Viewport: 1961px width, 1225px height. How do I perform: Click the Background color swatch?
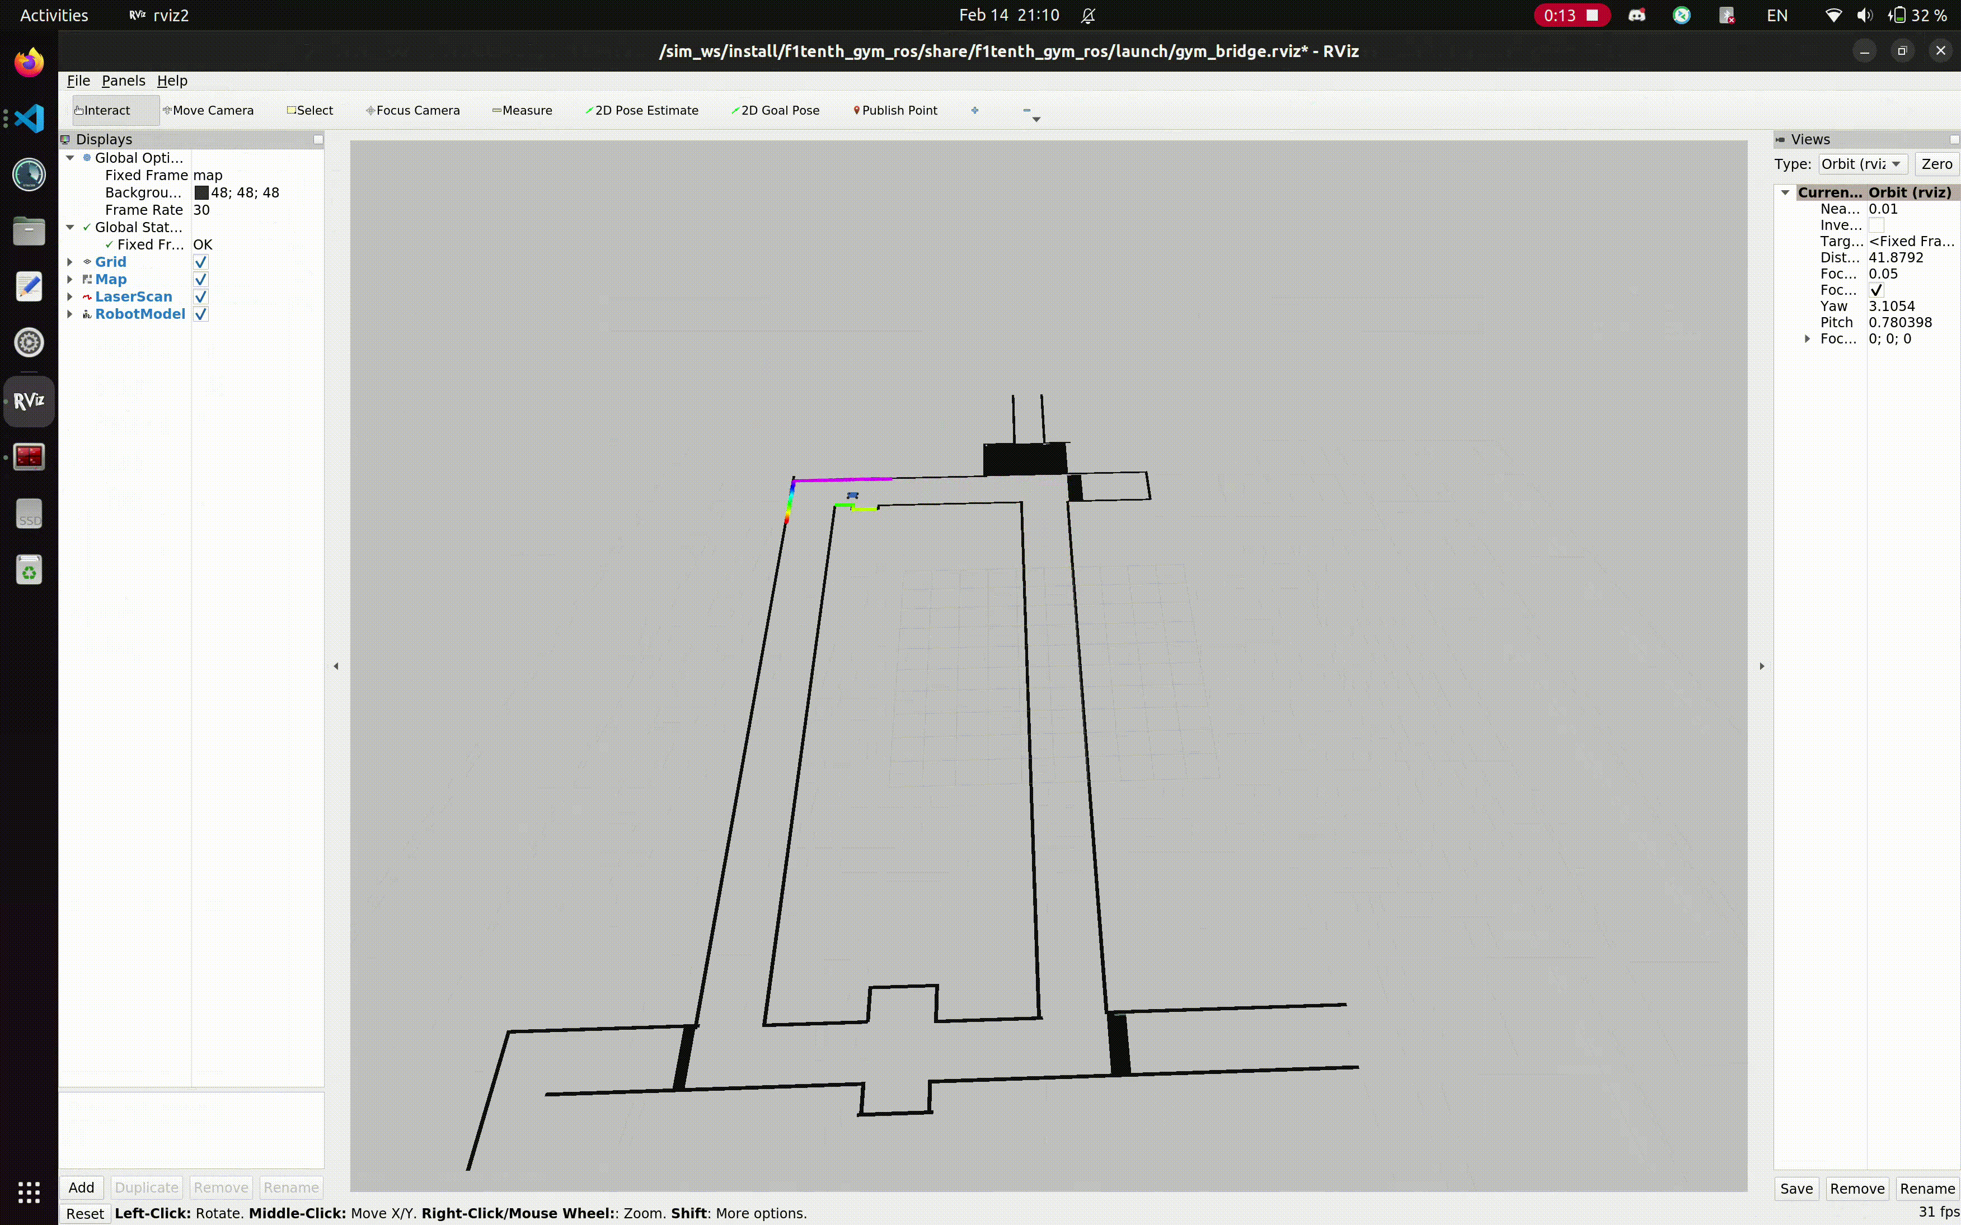coord(202,193)
